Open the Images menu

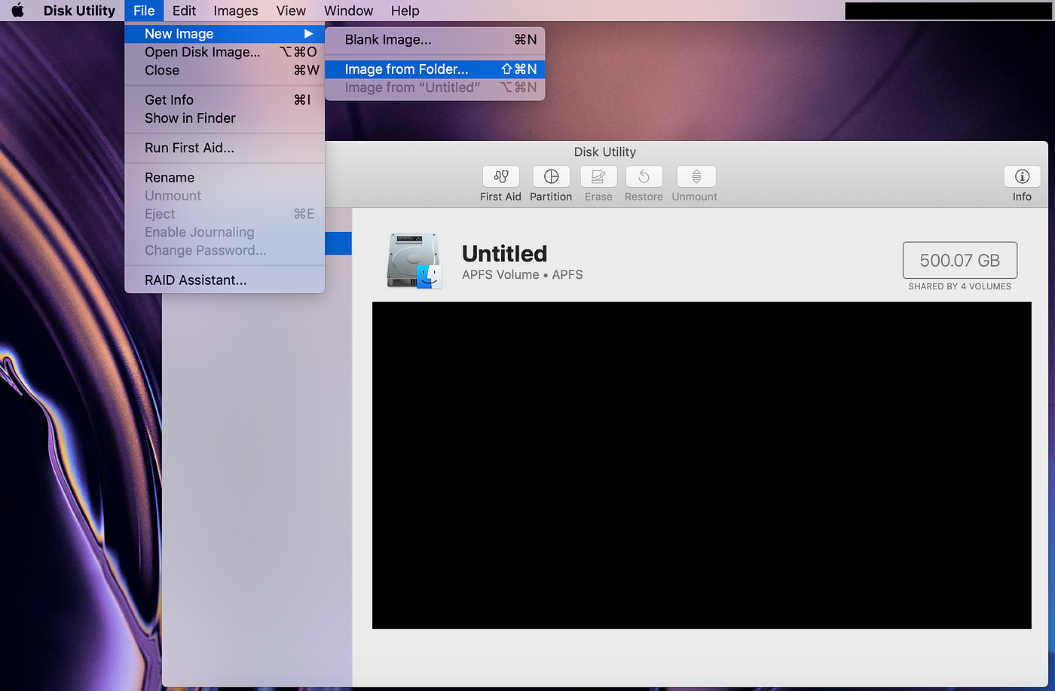[x=236, y=11]
